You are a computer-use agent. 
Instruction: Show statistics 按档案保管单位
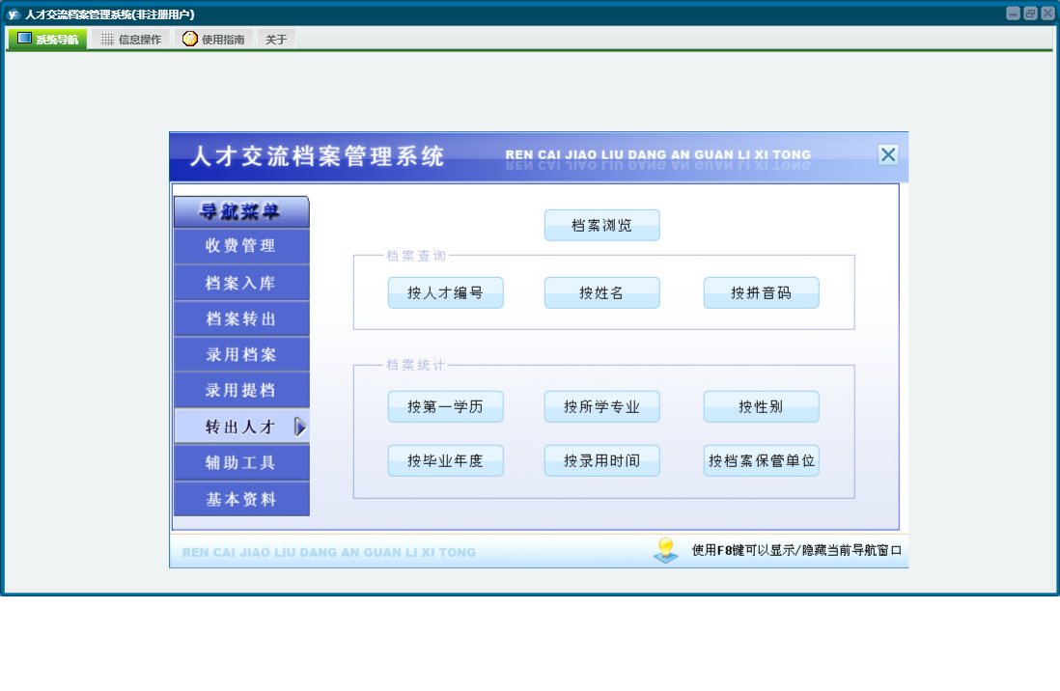tap(761, 460)
